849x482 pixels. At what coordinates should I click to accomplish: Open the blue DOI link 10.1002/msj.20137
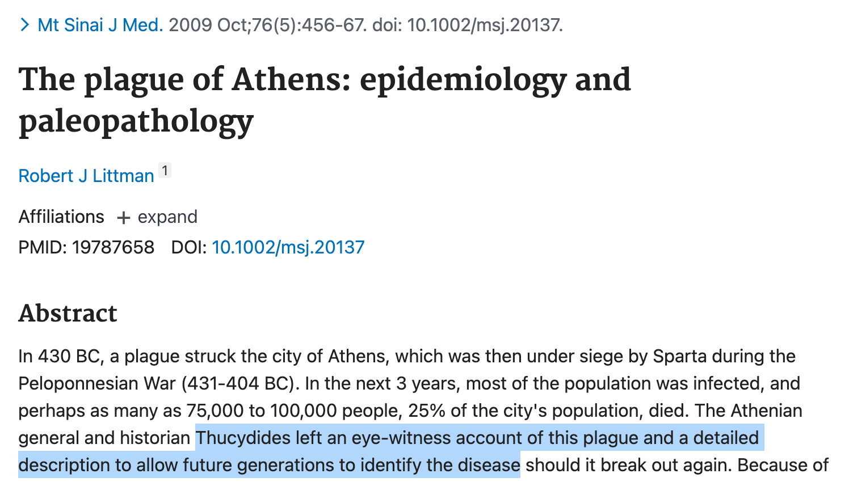[288, 247]
